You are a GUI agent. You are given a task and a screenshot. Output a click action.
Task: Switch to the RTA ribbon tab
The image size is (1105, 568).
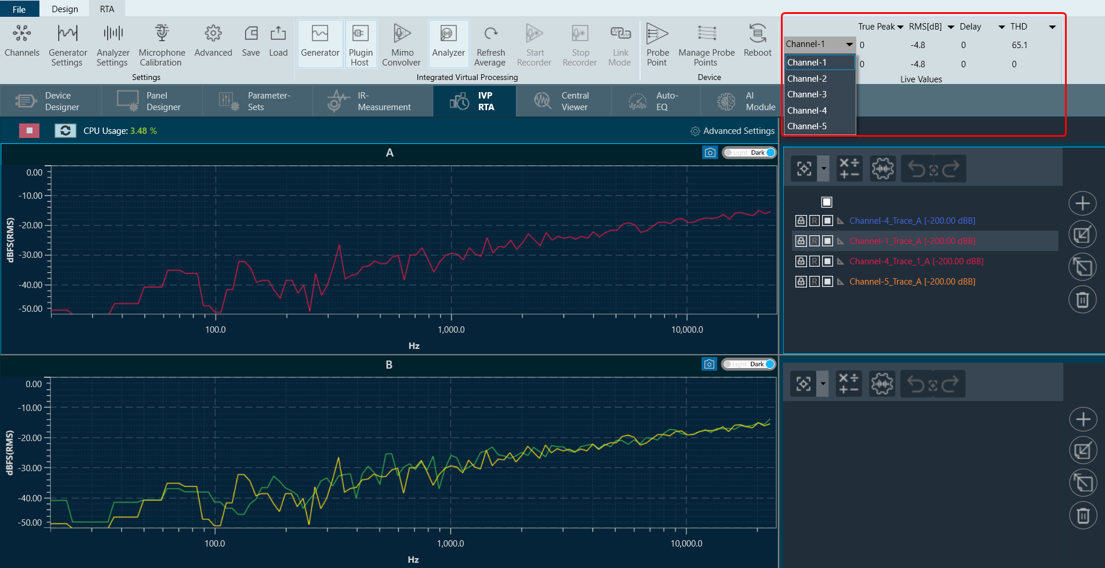coord(107,9)
